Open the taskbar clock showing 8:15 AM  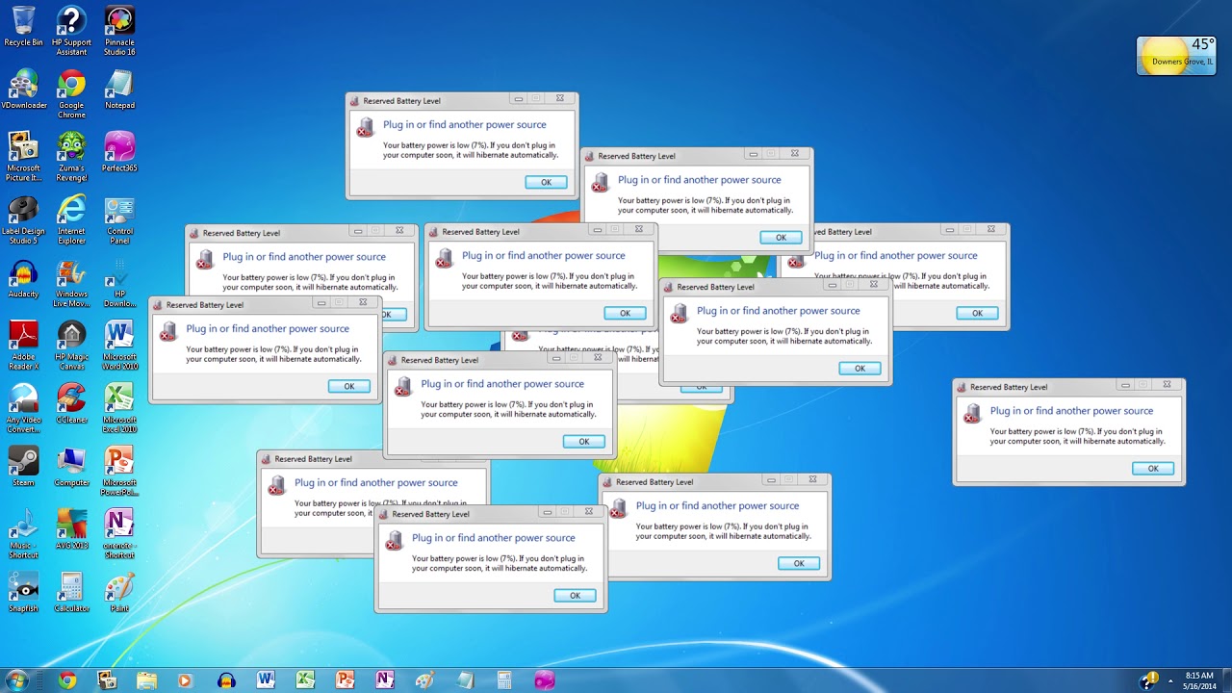tap(1199, 680)
